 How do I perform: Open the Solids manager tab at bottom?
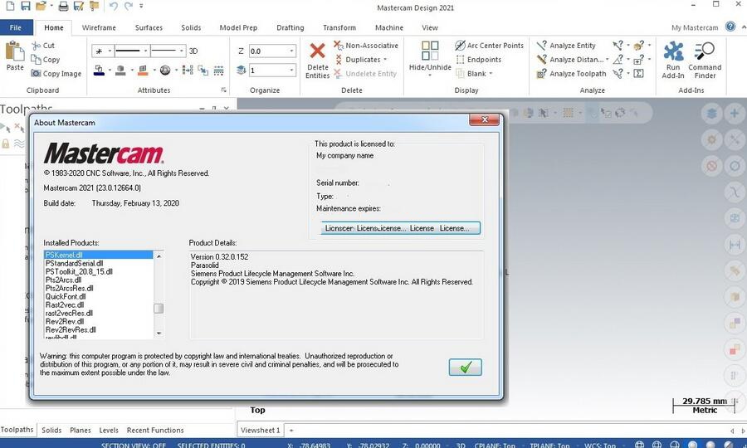pos(51,431)
